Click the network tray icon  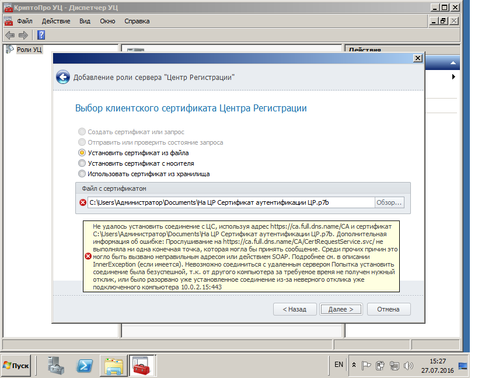(394, 365)
